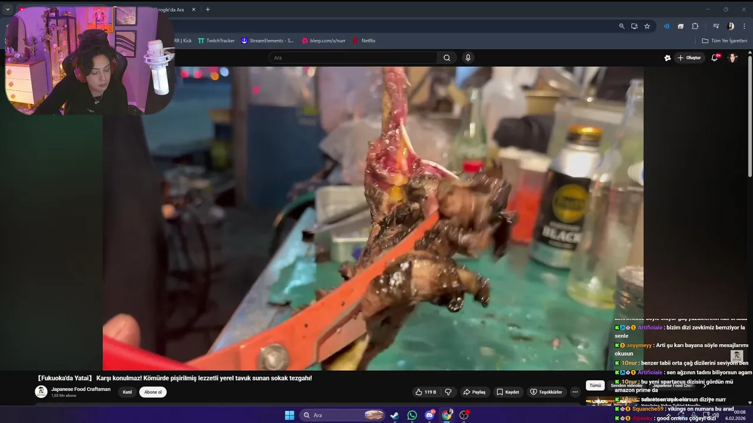Open Windows Start menu
The image size is (753, 423).
(x=289, y=415)
